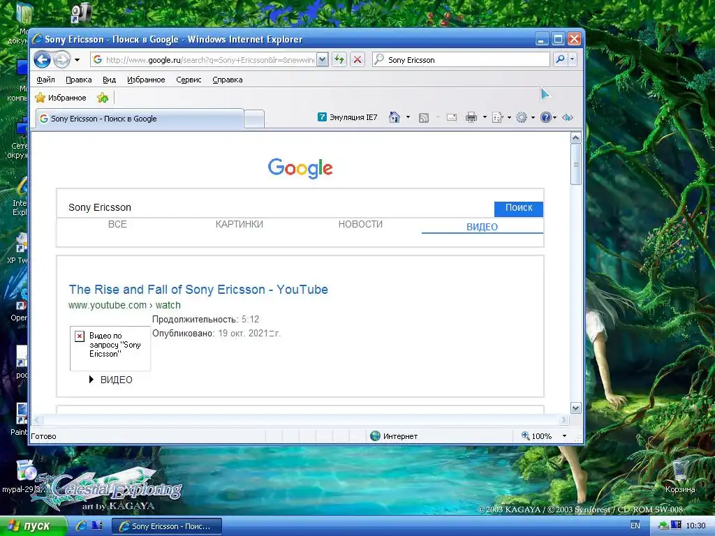The width and height of the screenshot is (715, 536).
Task: Open the Правка menu
Action: coord(78,80)
